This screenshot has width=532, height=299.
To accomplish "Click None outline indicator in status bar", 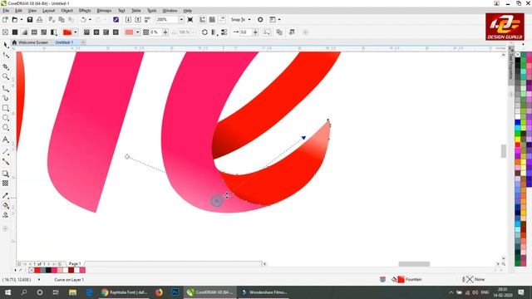I will click(474, 279).
